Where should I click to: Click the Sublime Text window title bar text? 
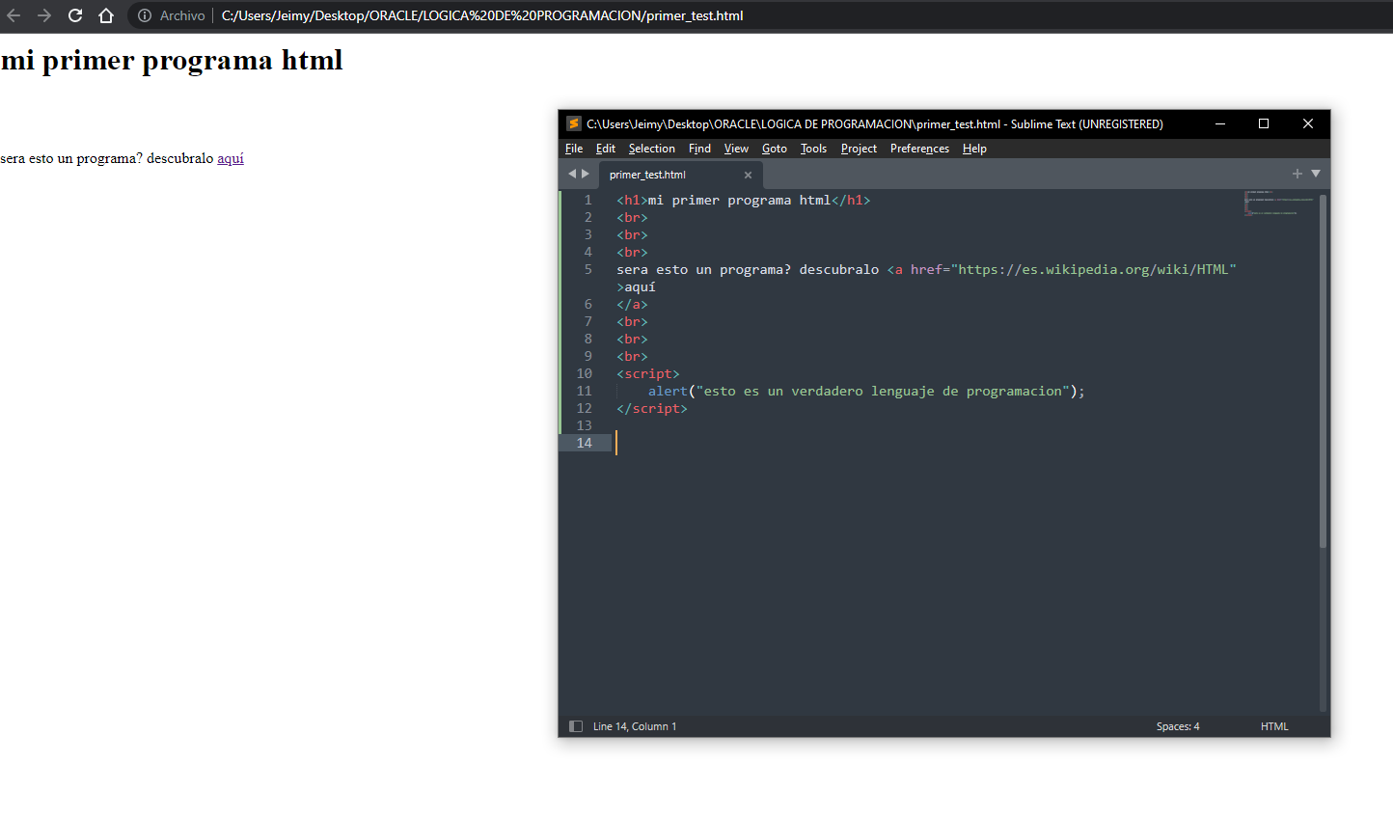coord(875,123)
